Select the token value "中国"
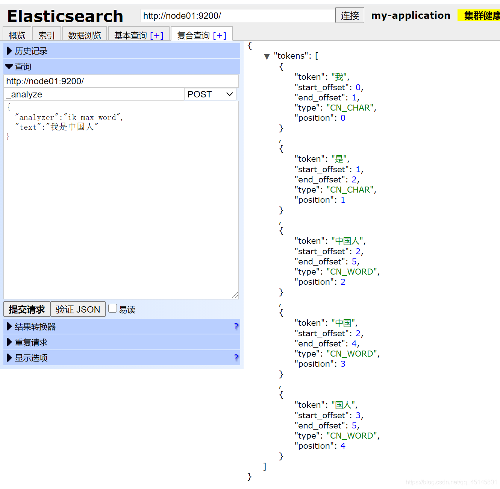Screen dimensions: 500x489 tap(343, 323)
